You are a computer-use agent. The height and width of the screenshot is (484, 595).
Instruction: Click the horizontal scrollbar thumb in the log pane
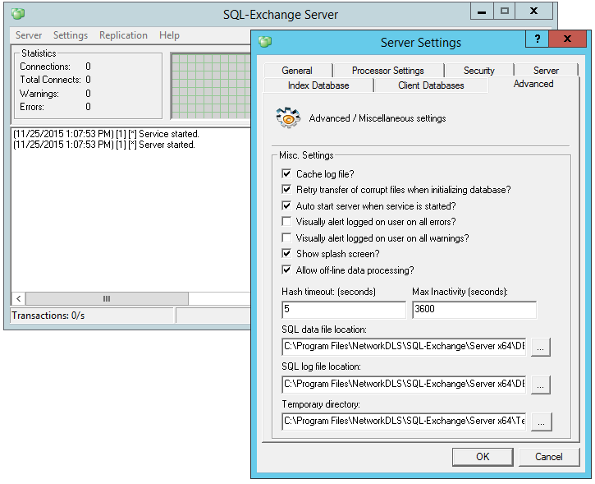tap(107, 298)
